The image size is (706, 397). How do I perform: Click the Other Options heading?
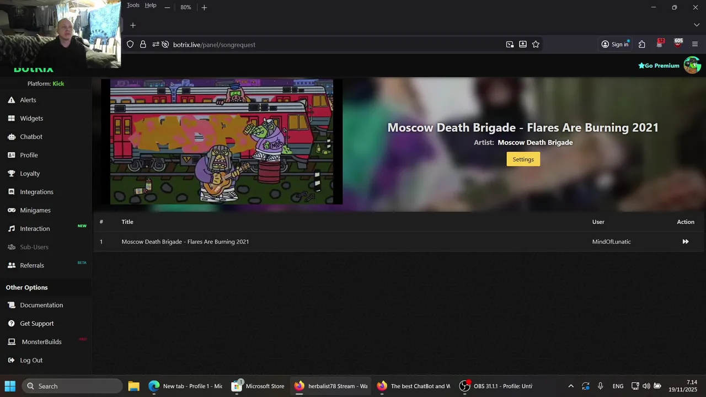pyautogui.click(x=26, y=287)
